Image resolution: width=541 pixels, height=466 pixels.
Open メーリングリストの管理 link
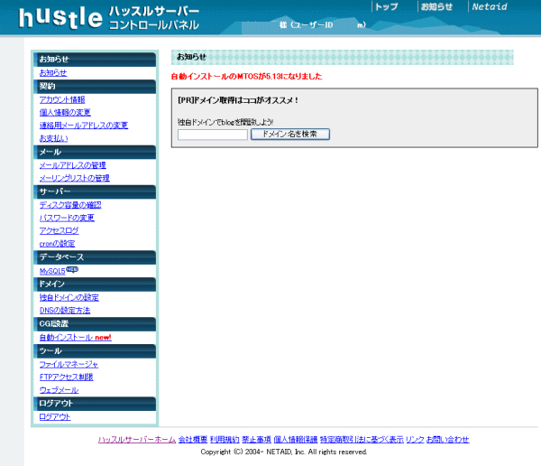coord(74,178)
